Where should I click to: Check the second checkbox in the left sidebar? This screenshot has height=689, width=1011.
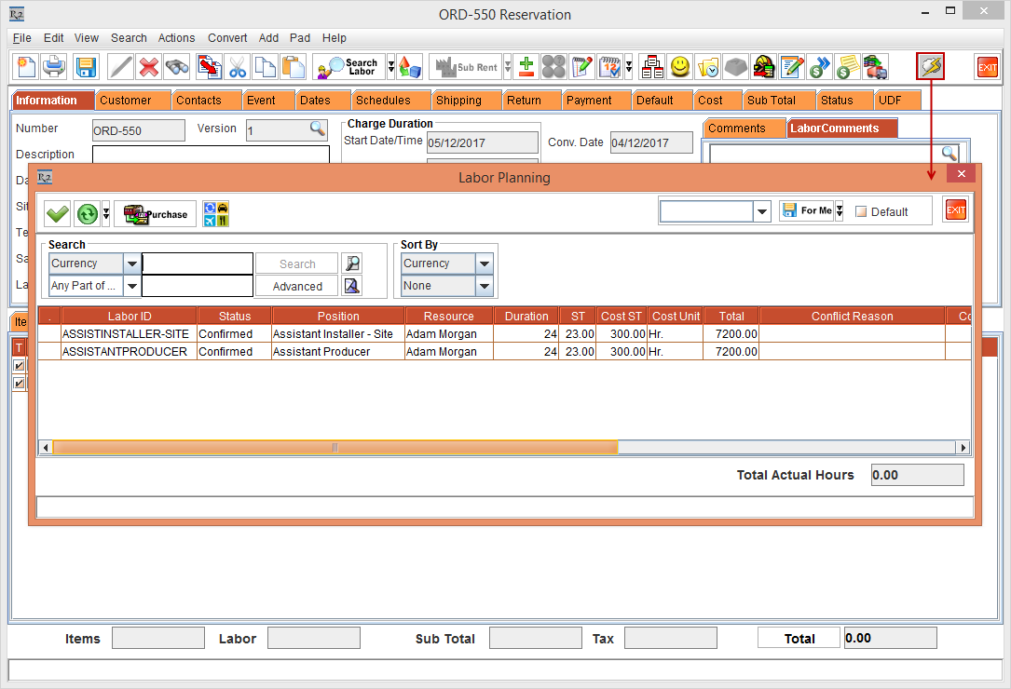[x=19, y=384]
